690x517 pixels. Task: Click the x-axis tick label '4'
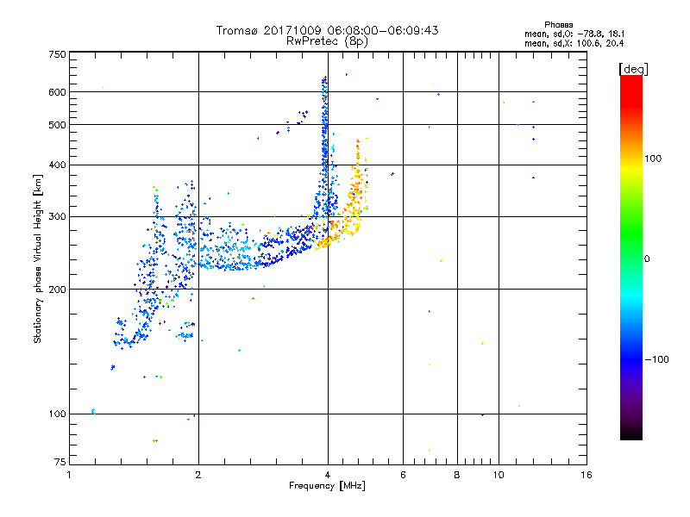coord(328,475)
